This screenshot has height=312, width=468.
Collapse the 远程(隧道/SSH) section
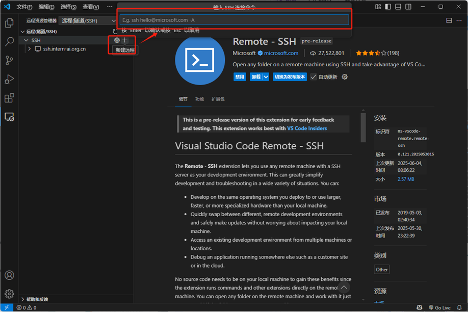[x=22, y=31]
